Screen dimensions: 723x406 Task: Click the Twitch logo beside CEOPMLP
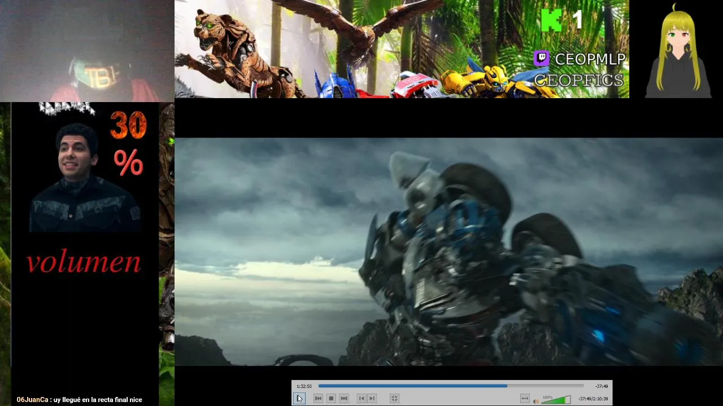542,58
